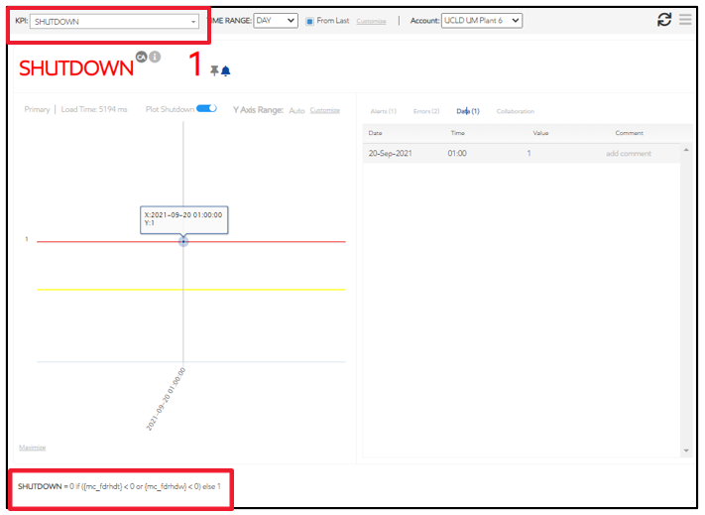The height and width of the screenshot is (515, 705).
Task: Click Customize link next to From Last
Action: click(371, 21)
